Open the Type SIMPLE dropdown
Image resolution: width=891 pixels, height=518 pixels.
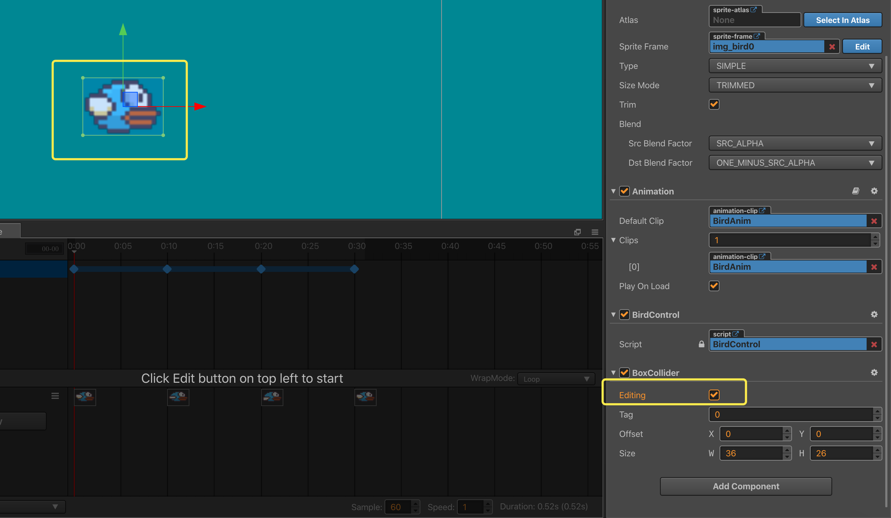tap(795, 66)
